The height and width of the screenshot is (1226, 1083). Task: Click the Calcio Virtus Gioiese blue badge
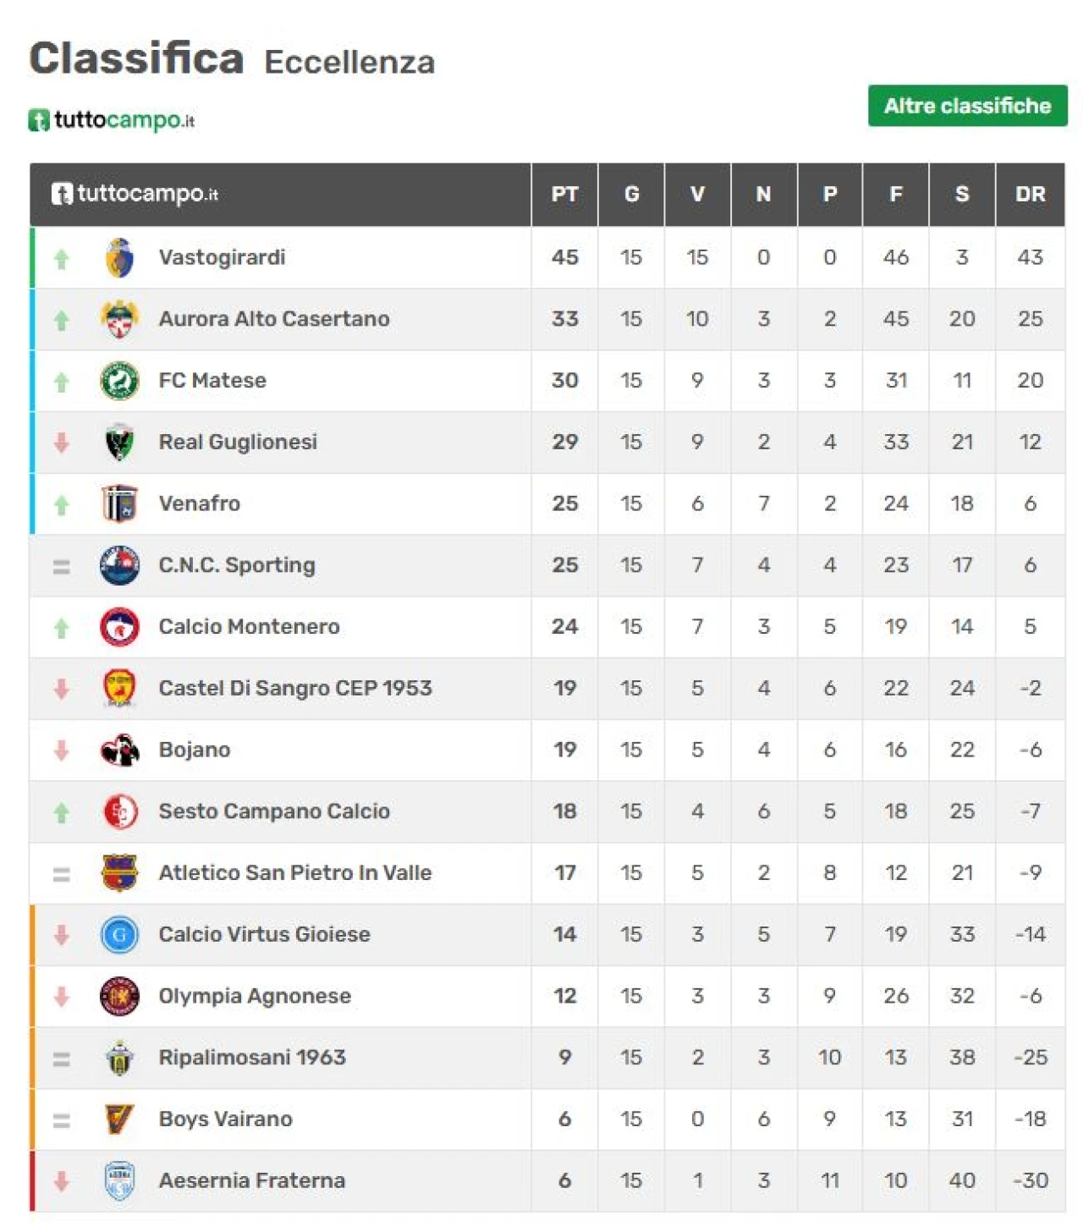click(119, 935)
